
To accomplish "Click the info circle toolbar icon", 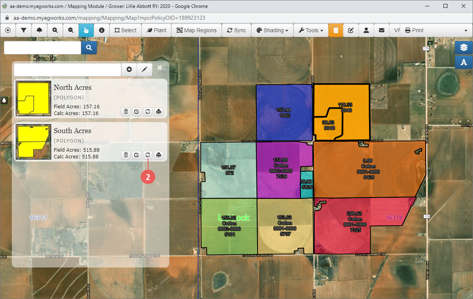I will (x=102, y=30).
